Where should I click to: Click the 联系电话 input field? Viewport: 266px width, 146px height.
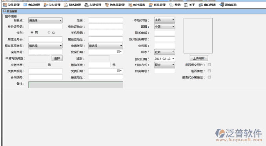pyautogui.click(x=164, y=33)
